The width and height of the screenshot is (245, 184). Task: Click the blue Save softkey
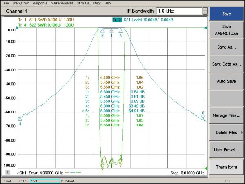226,13
